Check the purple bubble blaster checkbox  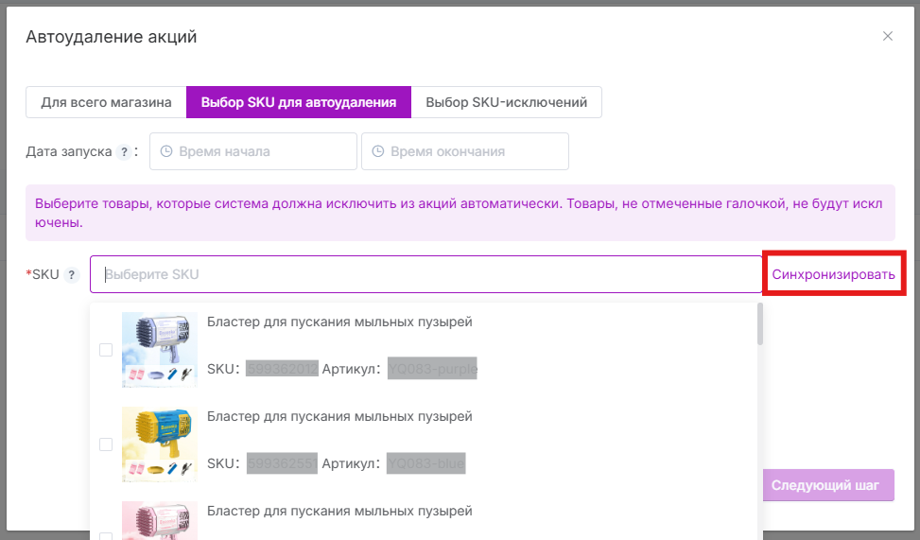106,350
